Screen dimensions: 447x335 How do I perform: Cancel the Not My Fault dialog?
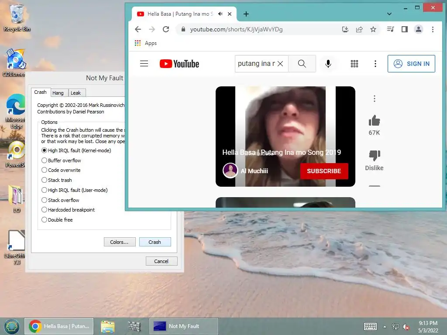162,261
